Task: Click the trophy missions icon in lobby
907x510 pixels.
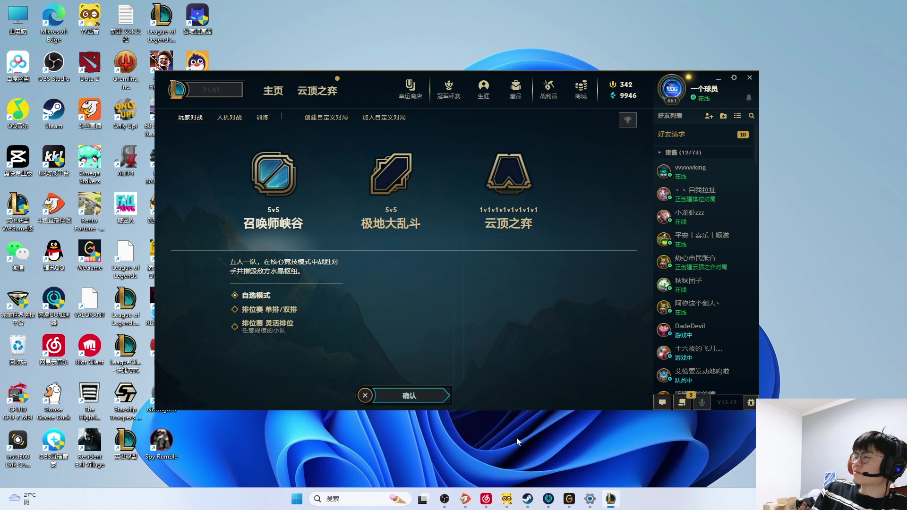Action: pos(628,120)
